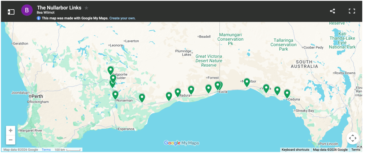Open the northernmost Kalgoorlie marker

[110, 70]
